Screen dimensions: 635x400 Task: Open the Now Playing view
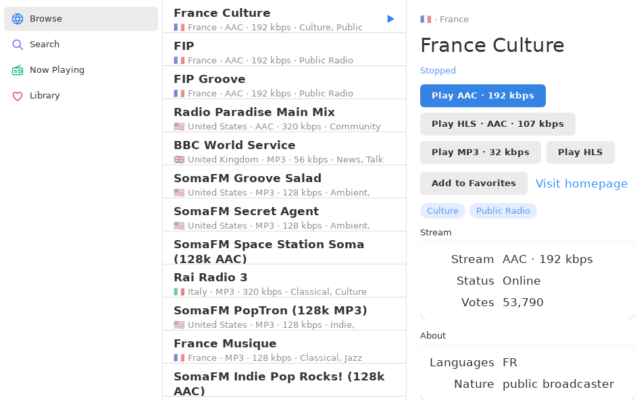pyautogui.click(x=81, y=70)
